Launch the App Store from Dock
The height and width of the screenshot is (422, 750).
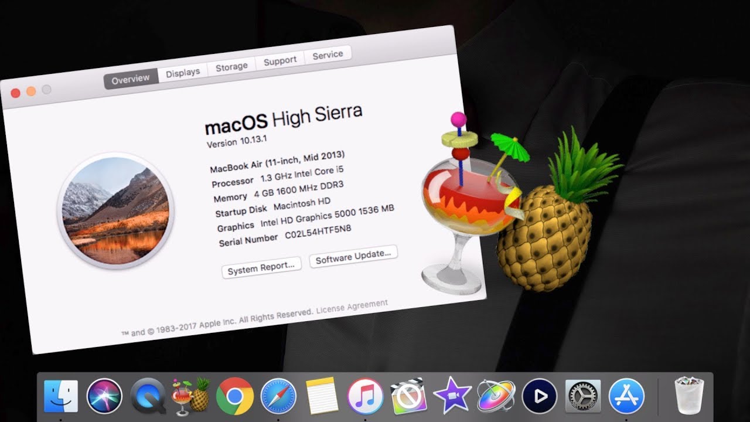tap(626, 397)
